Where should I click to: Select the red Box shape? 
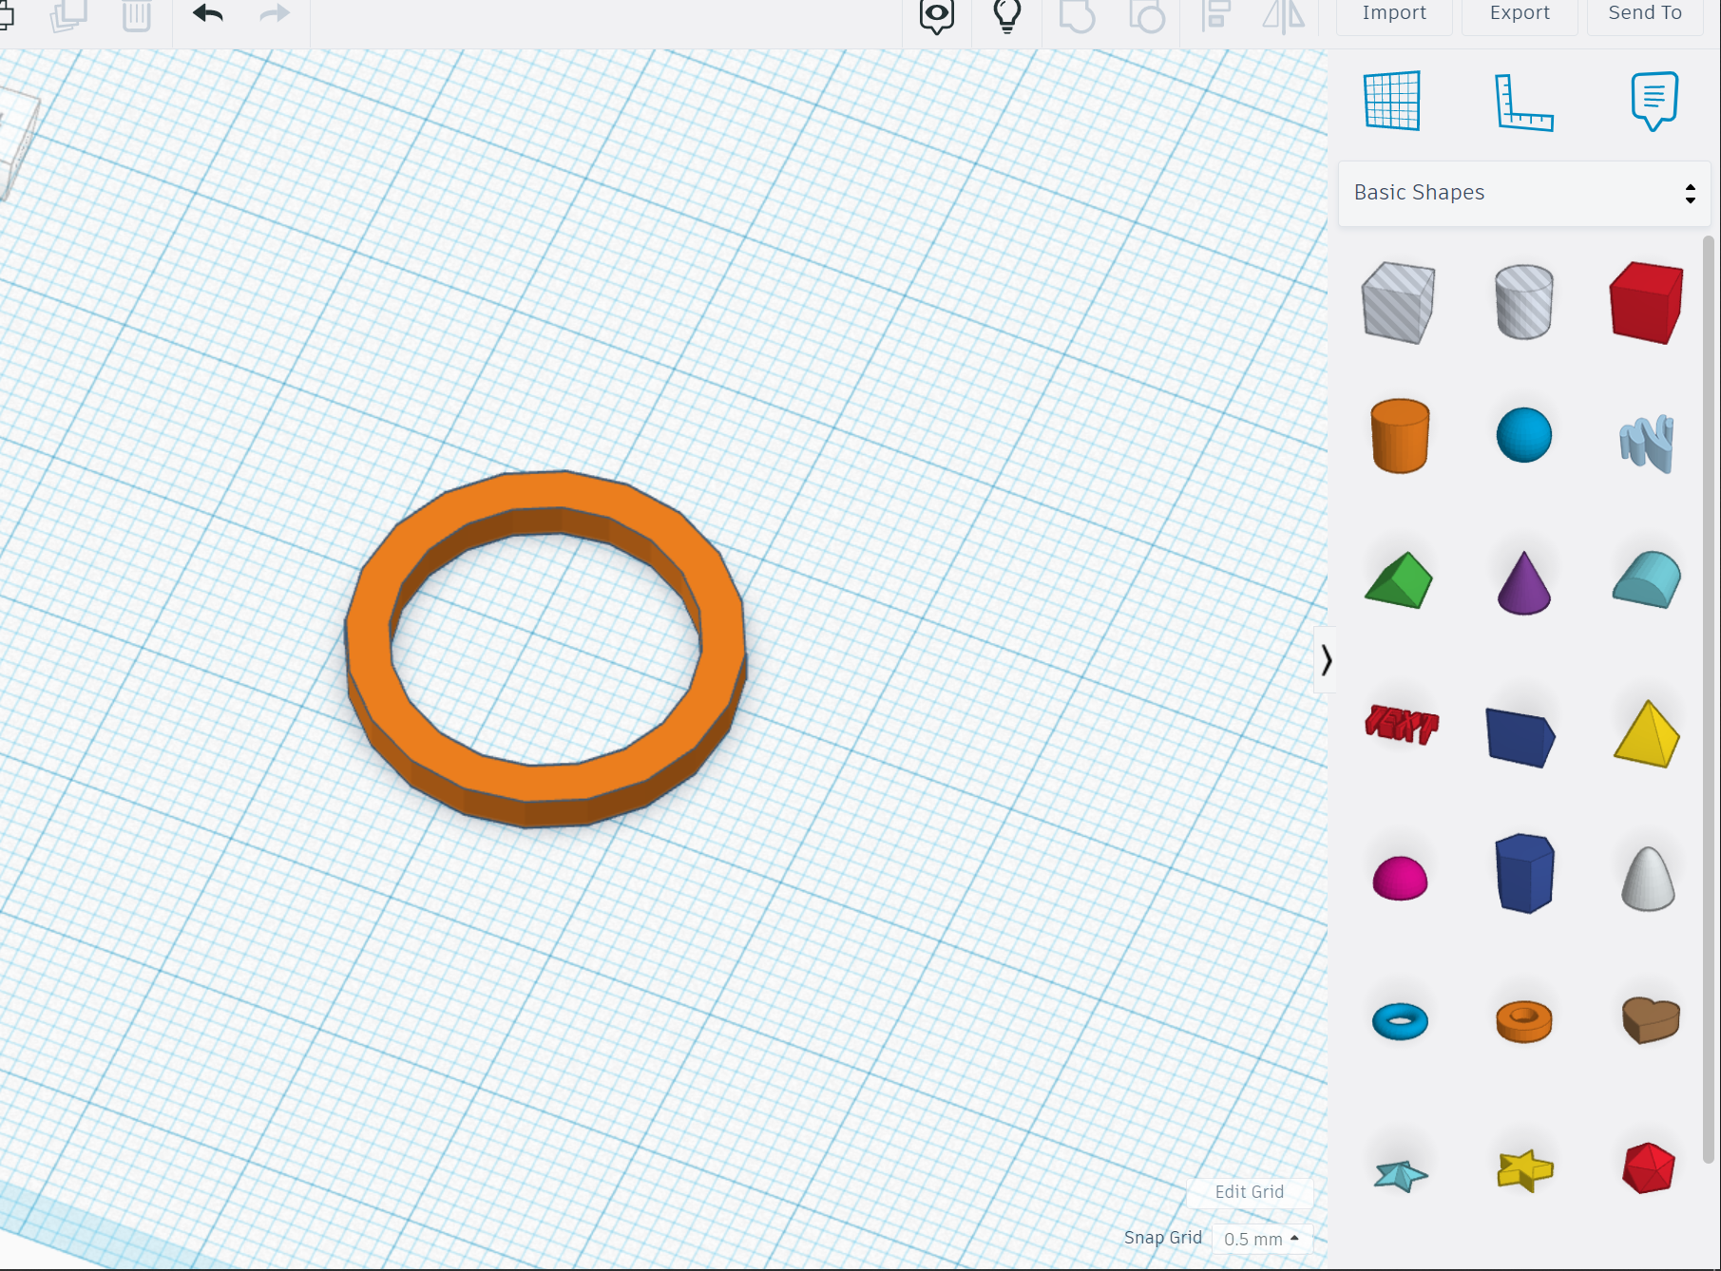click(x=1647, y=301)
